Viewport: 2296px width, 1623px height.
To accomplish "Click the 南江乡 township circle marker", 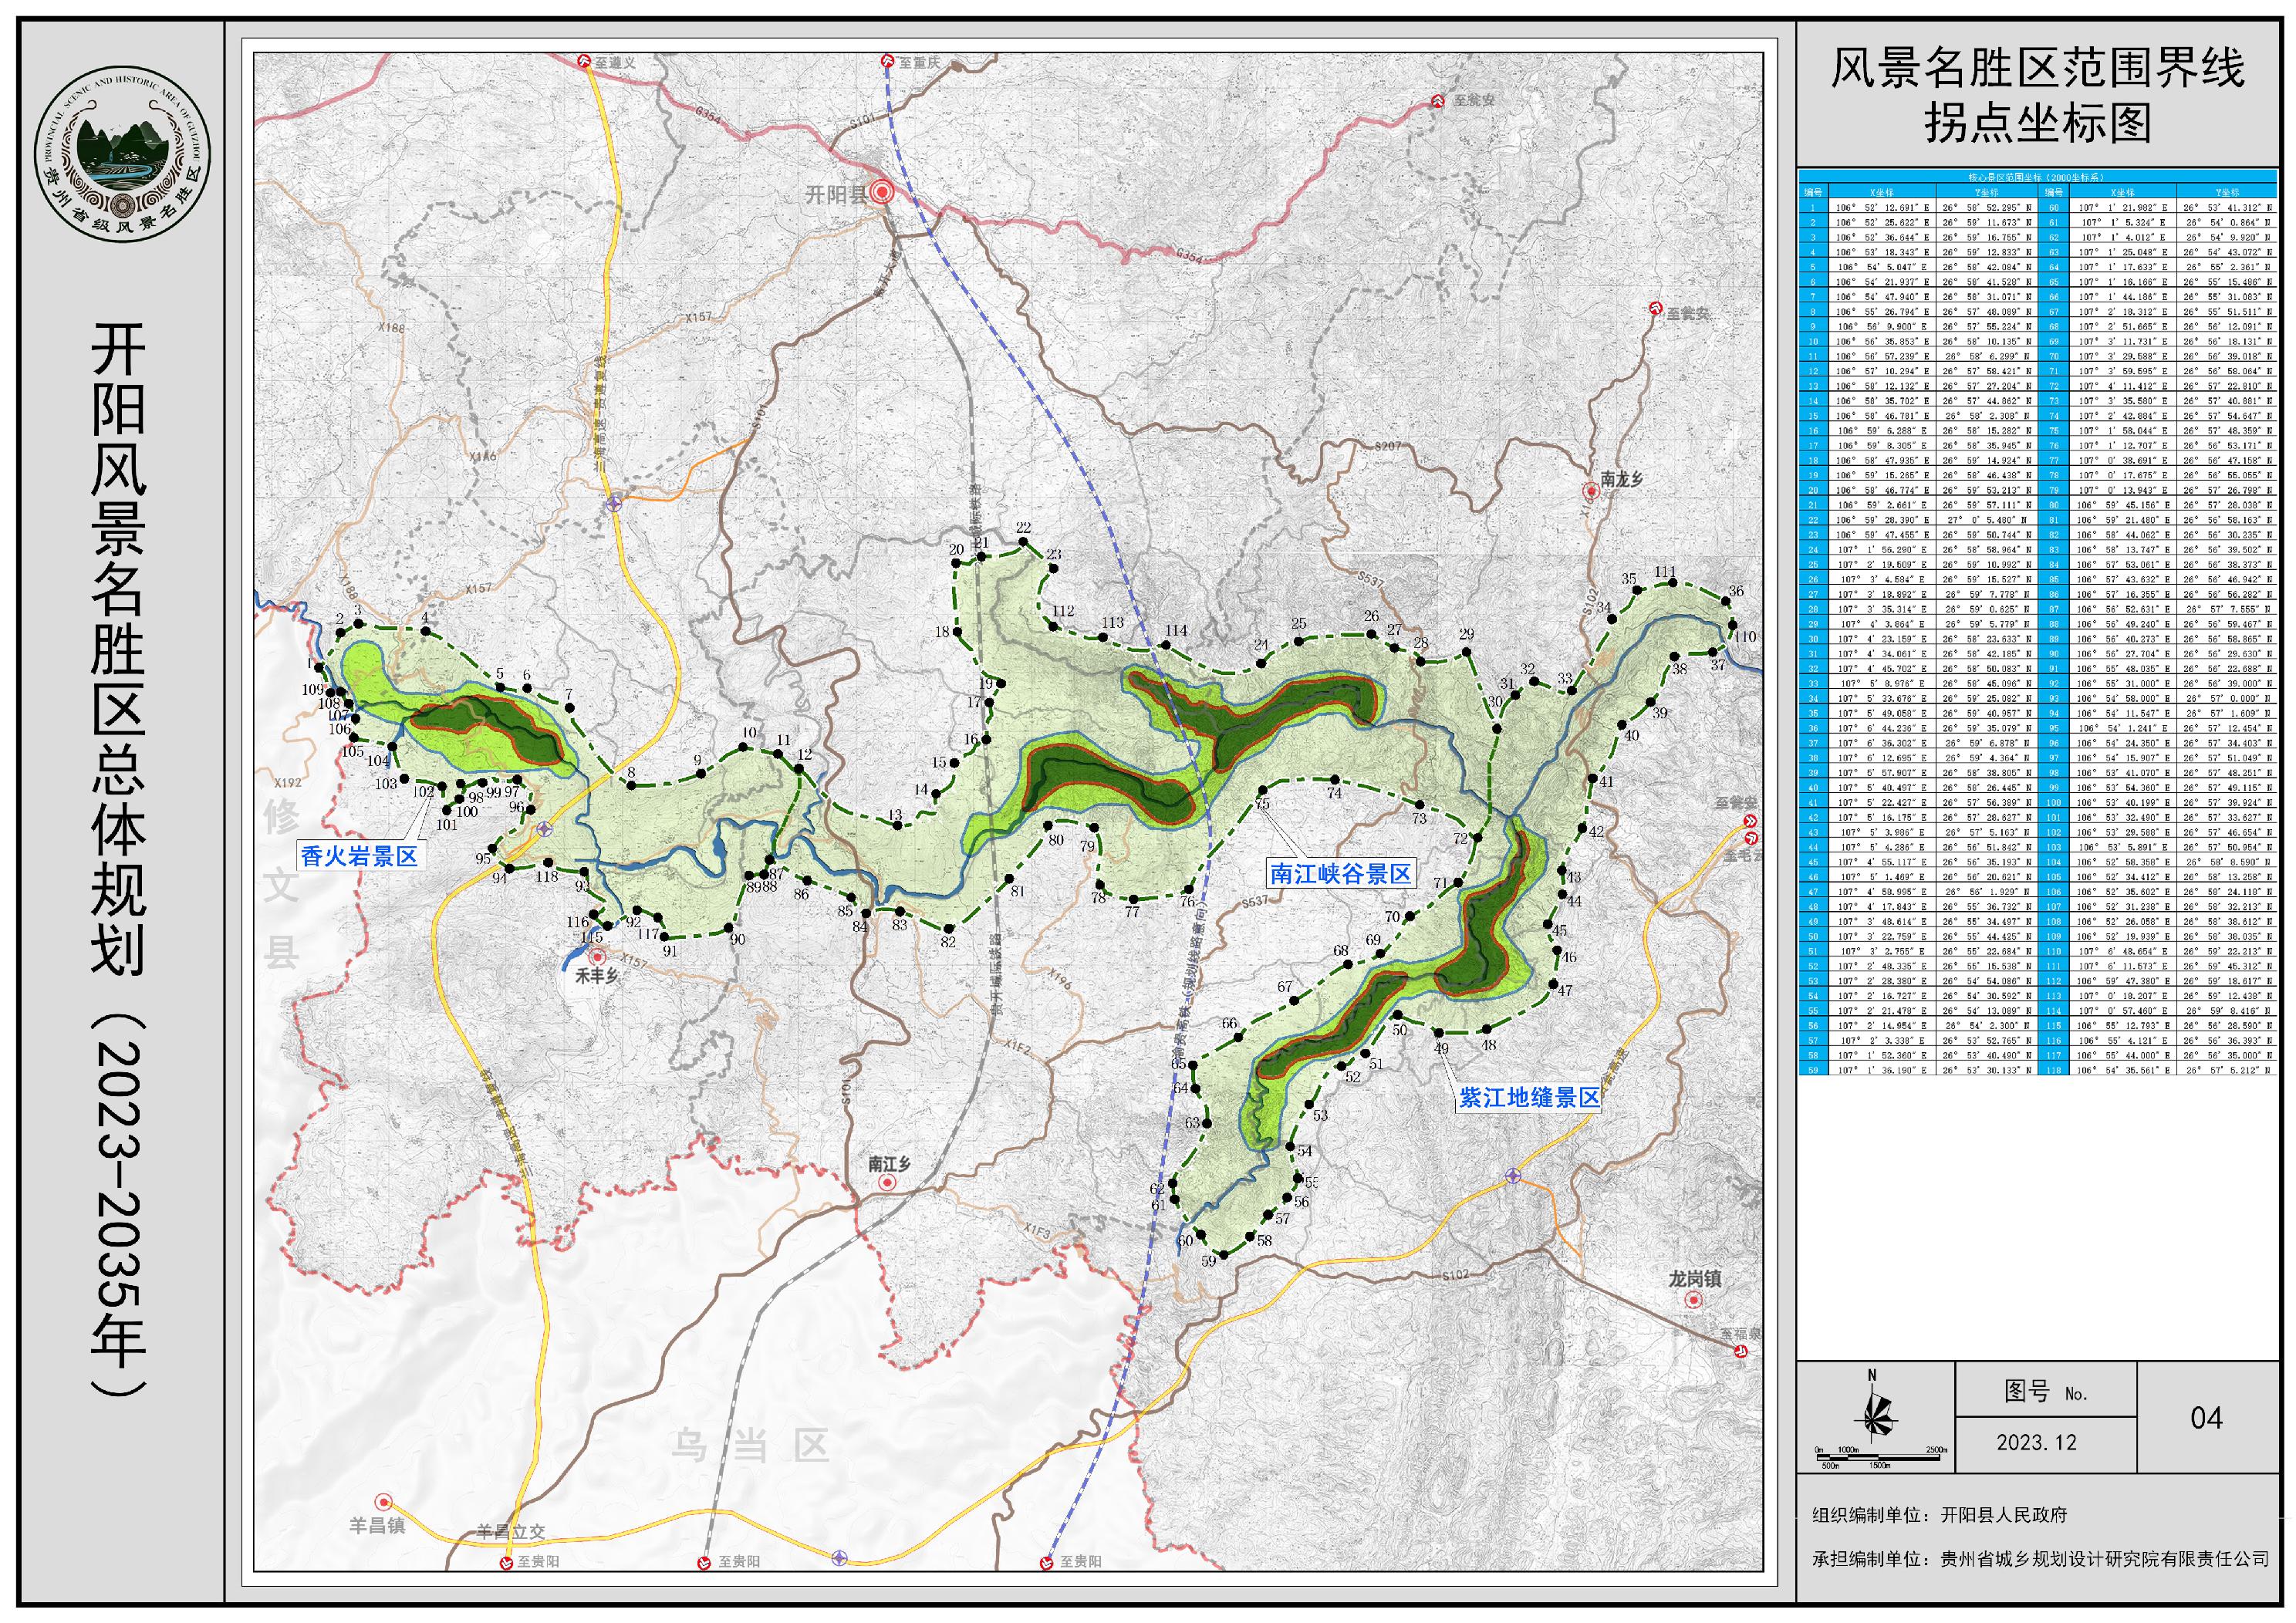I will pyautogui.click(x=887, y=1183).
